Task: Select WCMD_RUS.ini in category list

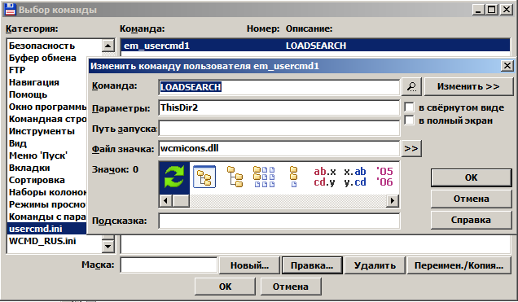Action: point(55,241)
